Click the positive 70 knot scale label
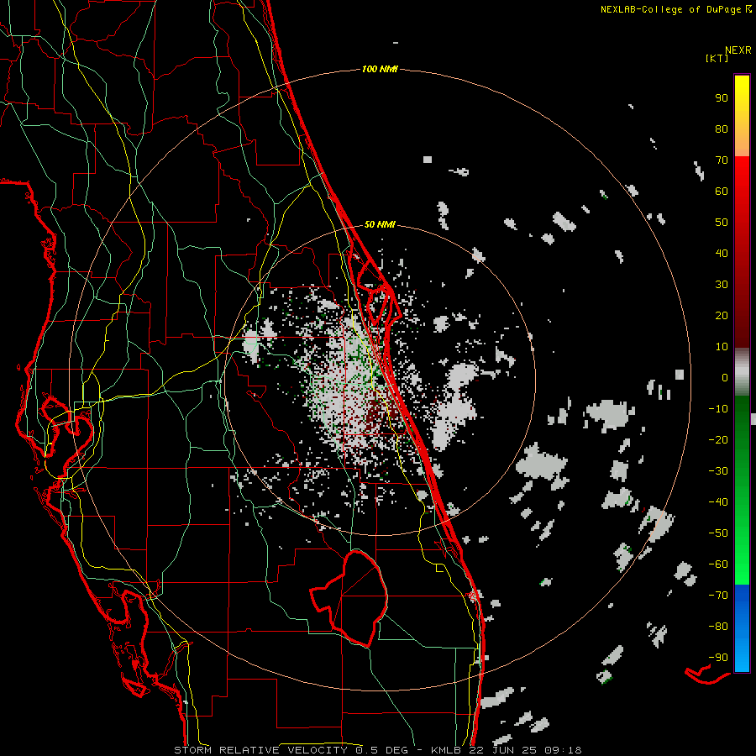The width and height of the screenshot is (756, 756). [x=722, y=160]
